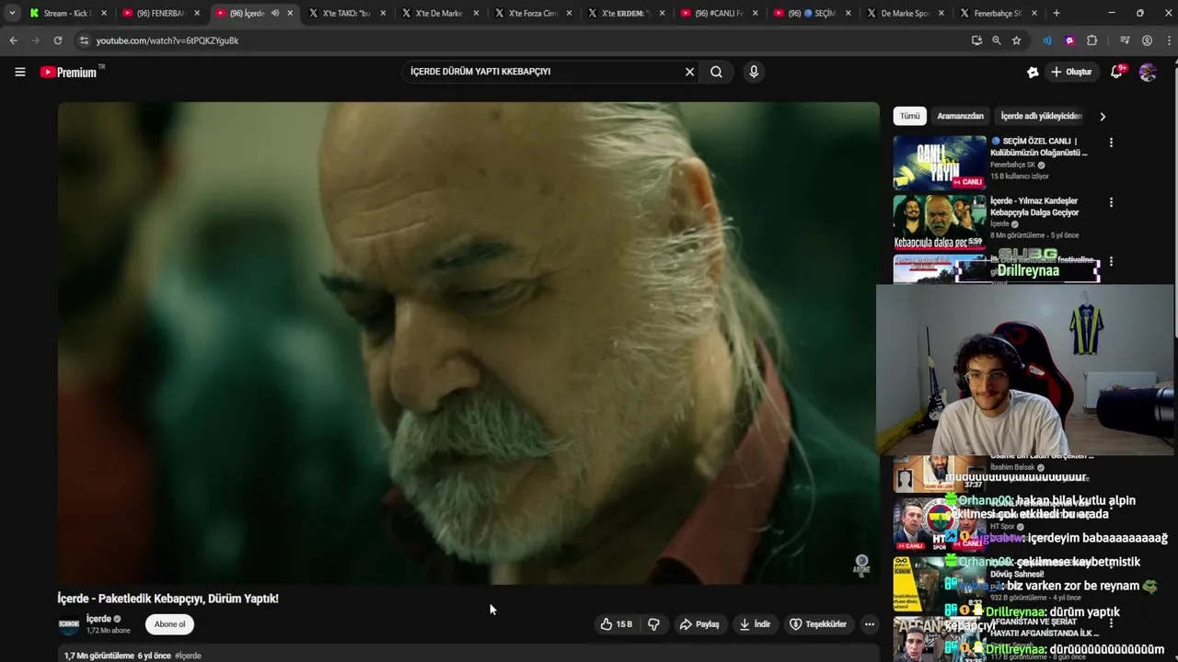Open the YouTube account avatar menu

coord(1148,72)
